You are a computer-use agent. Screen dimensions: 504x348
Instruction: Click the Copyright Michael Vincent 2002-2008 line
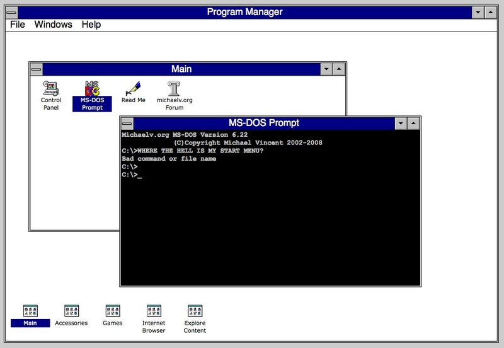click(248, 142)
